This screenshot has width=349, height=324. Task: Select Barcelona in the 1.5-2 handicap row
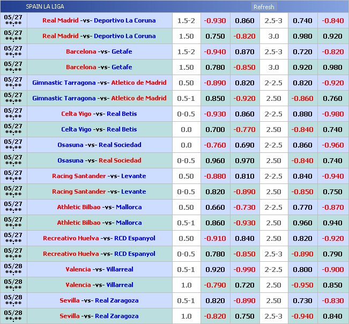pos(81,51)
